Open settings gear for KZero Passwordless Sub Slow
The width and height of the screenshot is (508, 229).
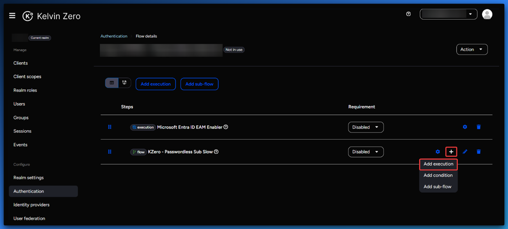coord(438,152)
